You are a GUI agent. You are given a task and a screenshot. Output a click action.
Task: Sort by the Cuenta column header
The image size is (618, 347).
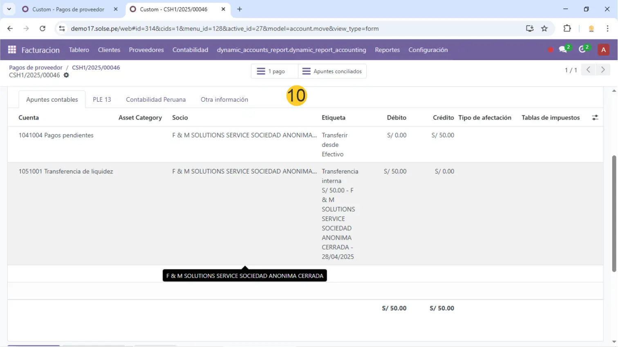pos(29,118)
